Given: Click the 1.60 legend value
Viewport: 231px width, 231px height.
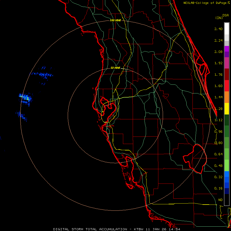Looking at the screenshot, I should coord(218,86).
